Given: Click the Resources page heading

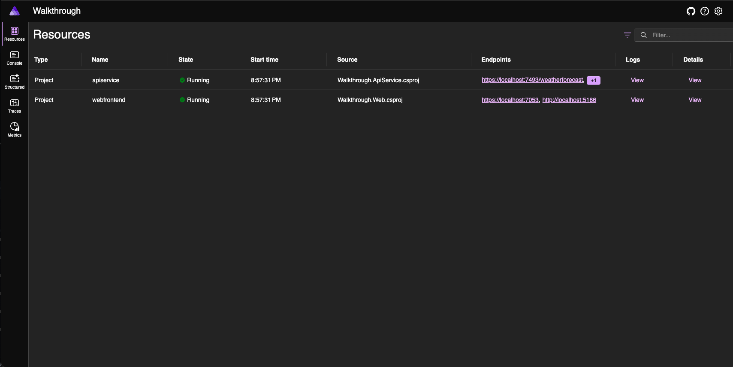Looking at the screenshot, I should pos(62,35).
